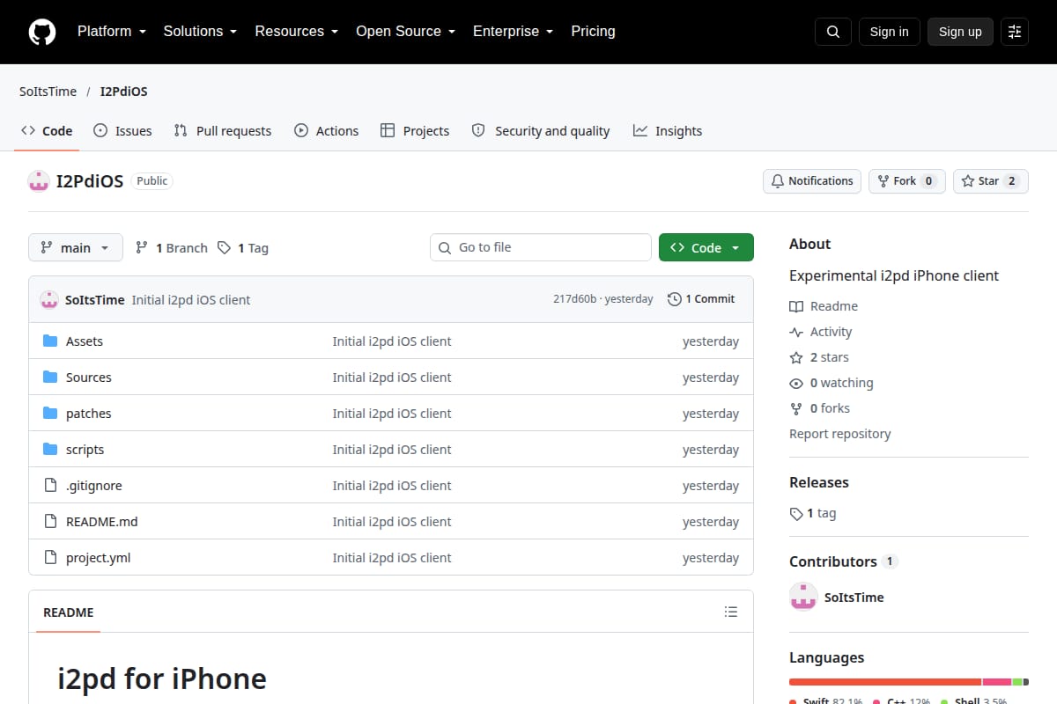Screen dimensions: 1057x704
Task: Focus the Go to file search field
Action: click(541, 247)
